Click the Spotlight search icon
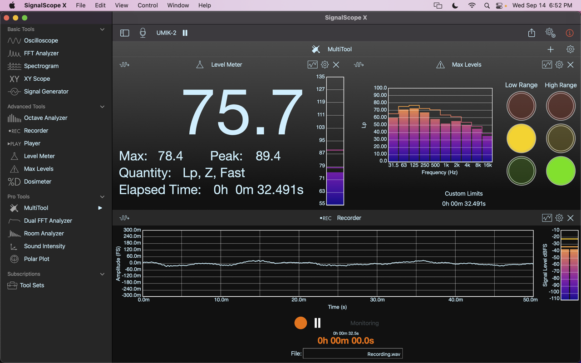This screenshot has width=581, height=363. coord(487,5)
